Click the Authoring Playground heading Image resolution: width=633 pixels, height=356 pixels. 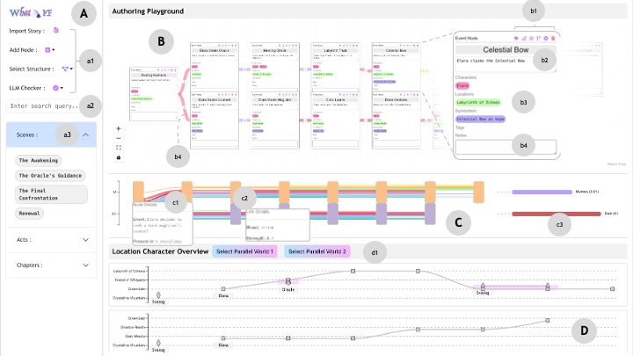pyautogui.click(x=148, y=11)
